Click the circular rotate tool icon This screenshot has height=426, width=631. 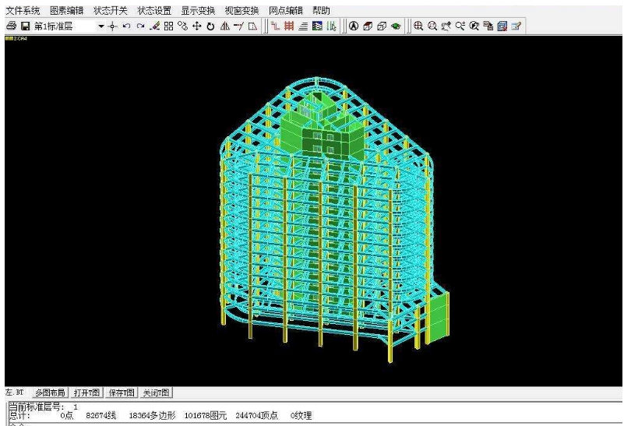tap(210, 26)
